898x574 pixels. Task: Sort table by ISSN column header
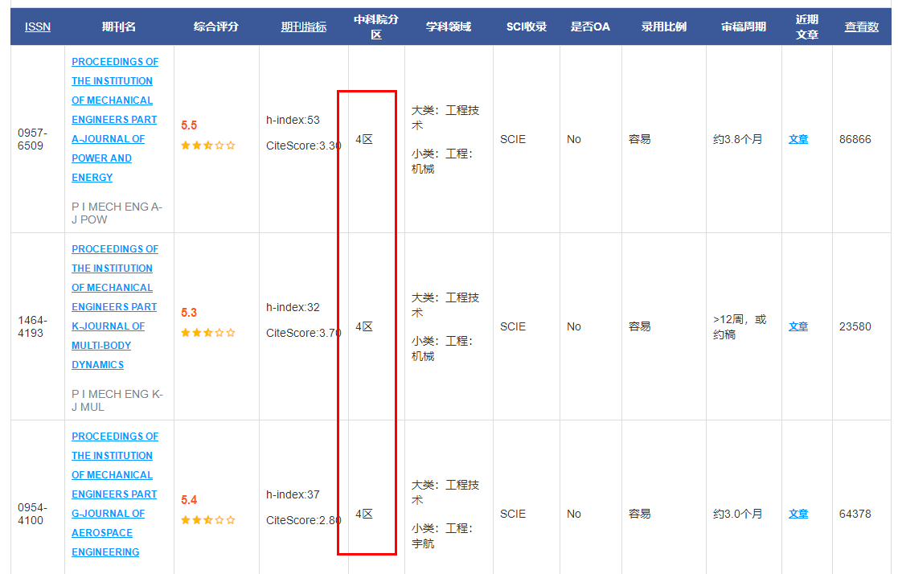(x=37, y=27)
